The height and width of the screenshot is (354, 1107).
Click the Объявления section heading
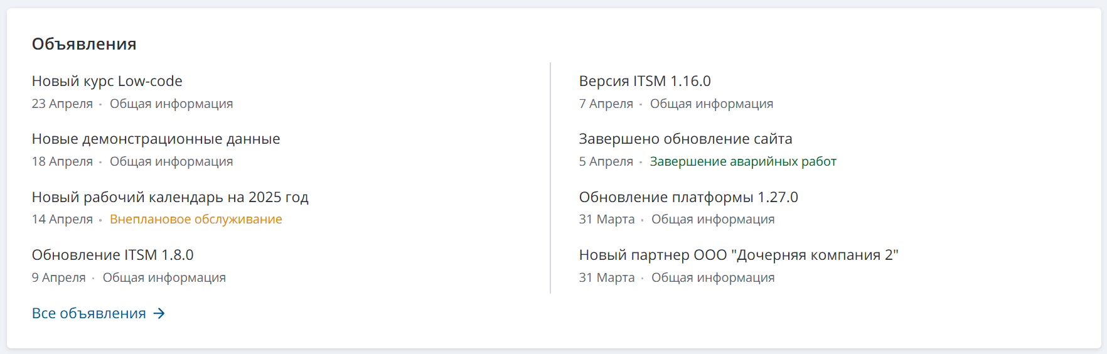[84, 45]
